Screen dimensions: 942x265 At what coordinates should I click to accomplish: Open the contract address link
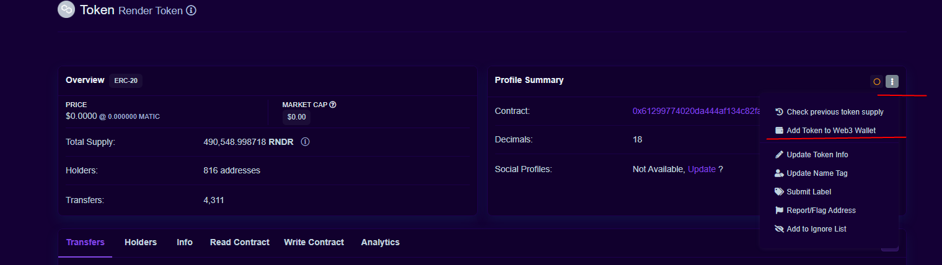696,111
